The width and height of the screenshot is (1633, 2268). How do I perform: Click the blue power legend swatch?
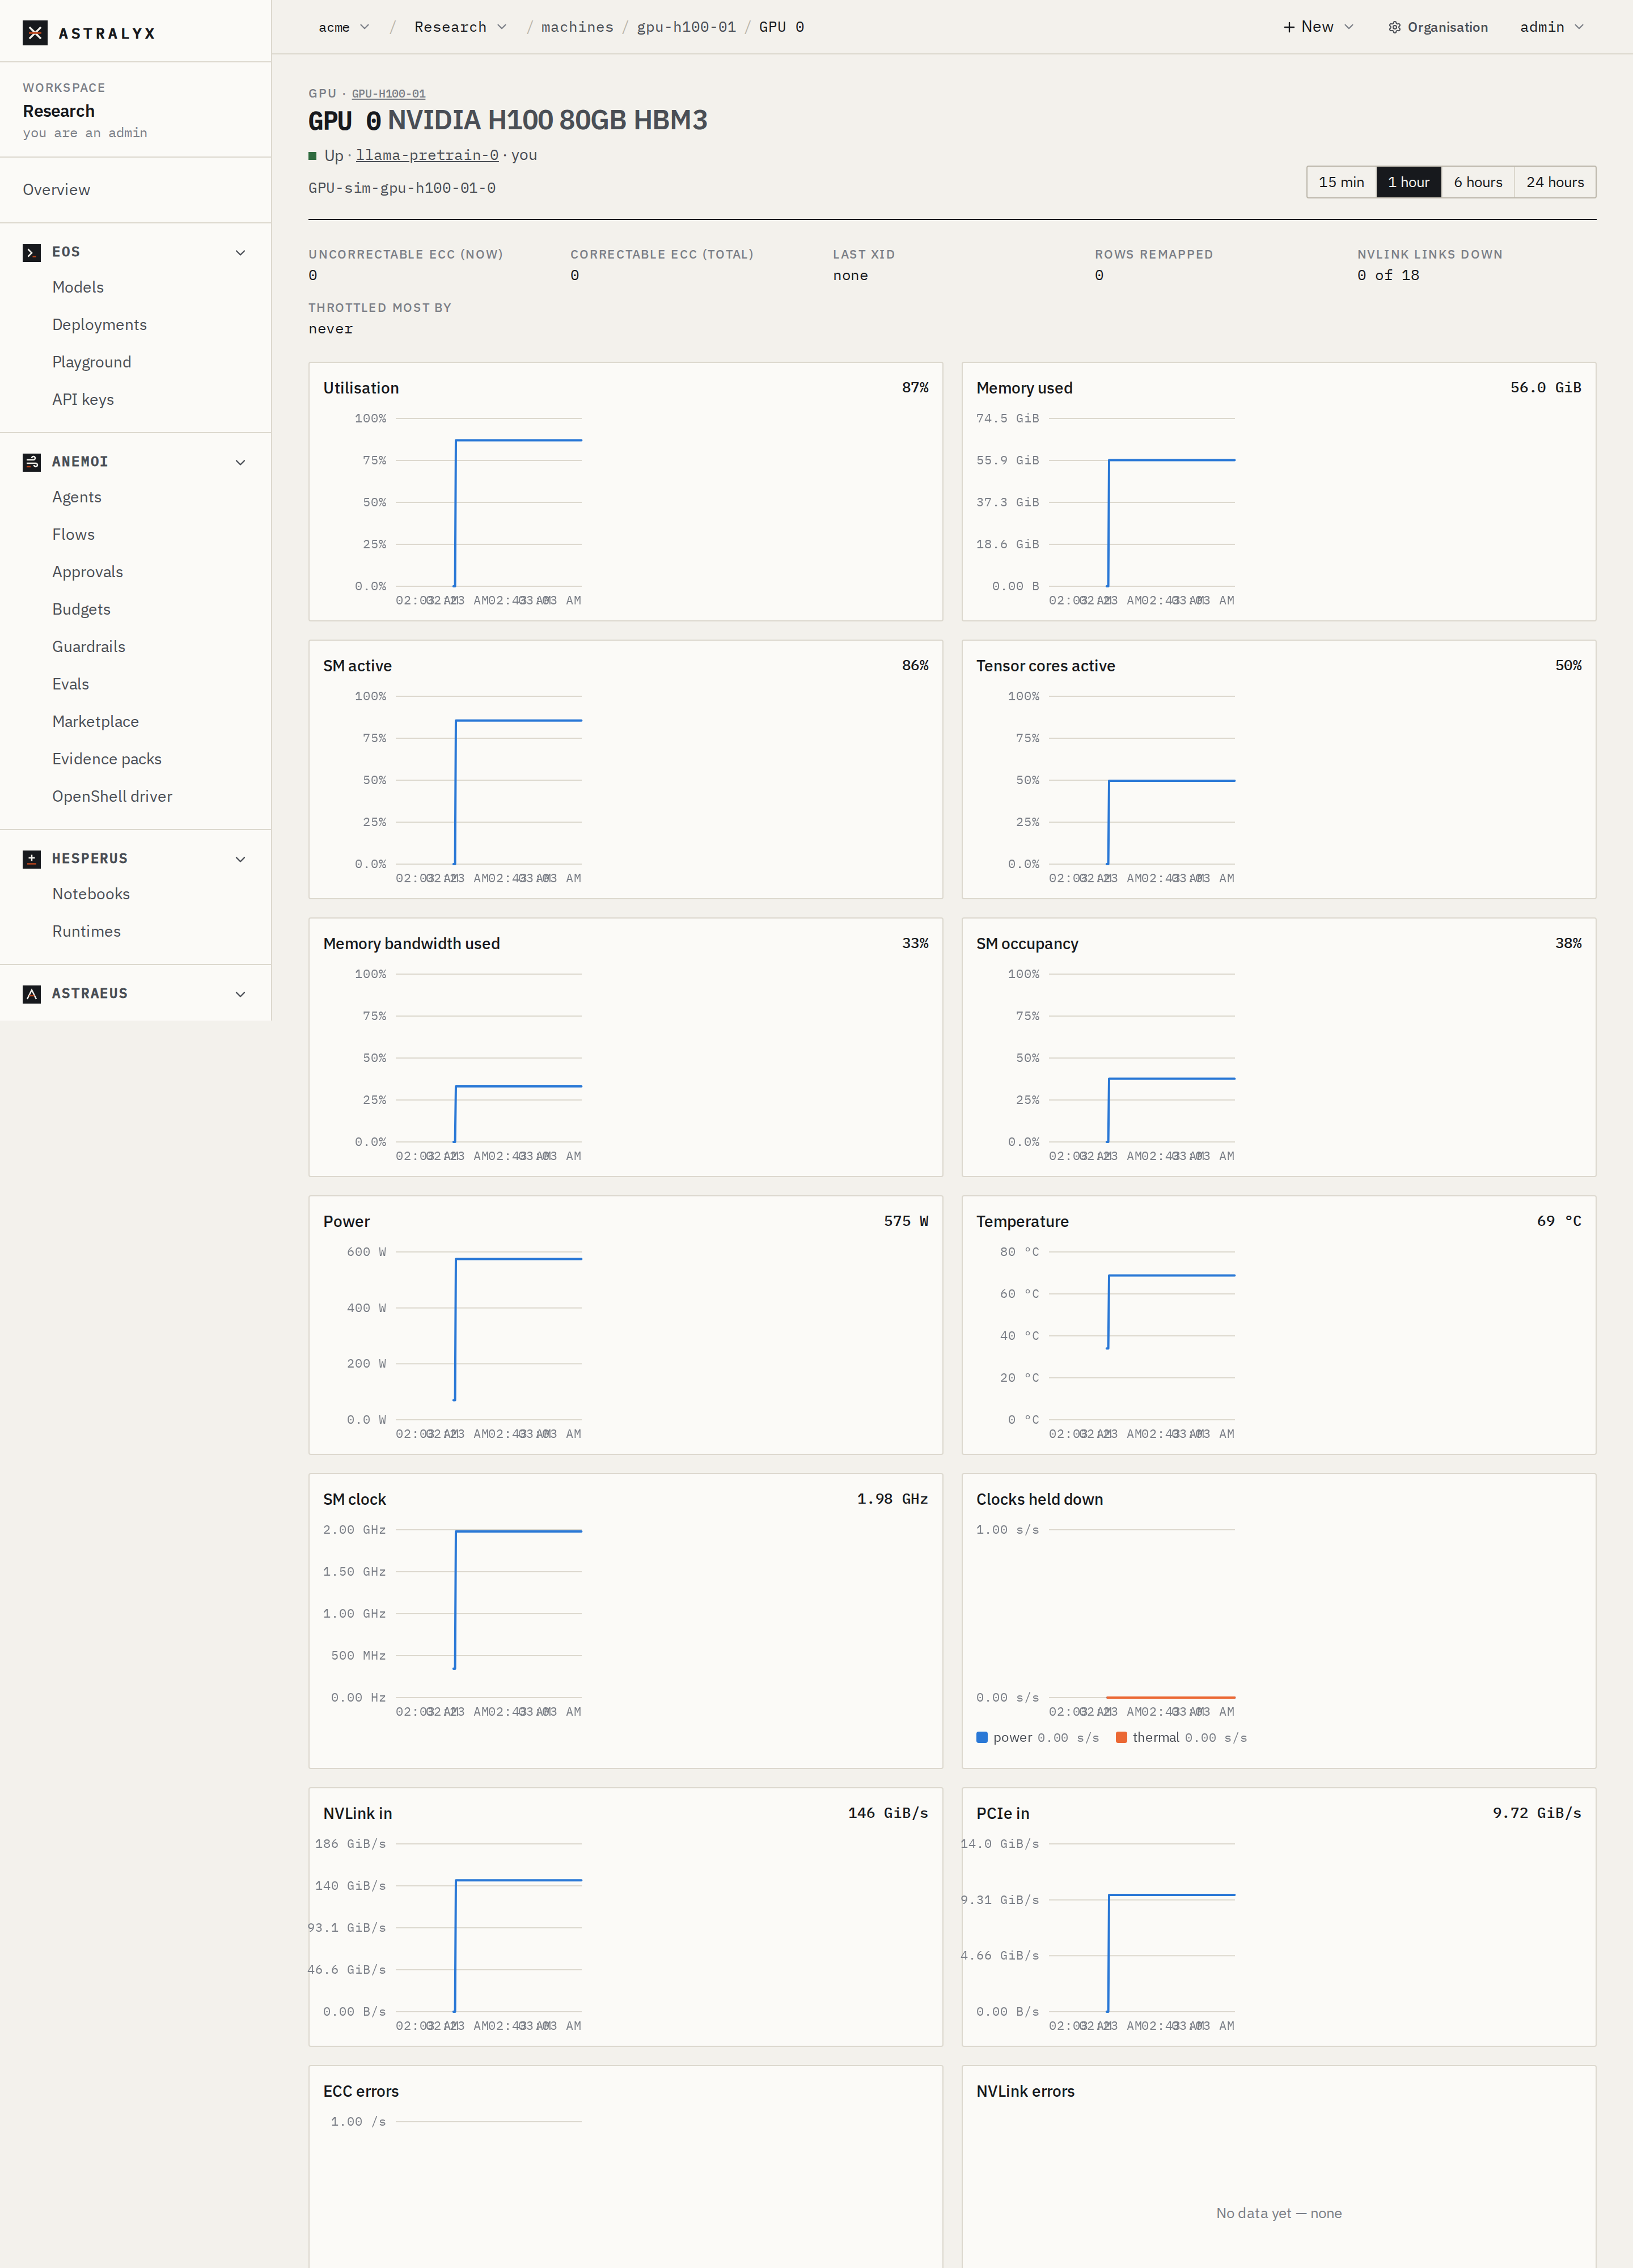coord(982,1738)
